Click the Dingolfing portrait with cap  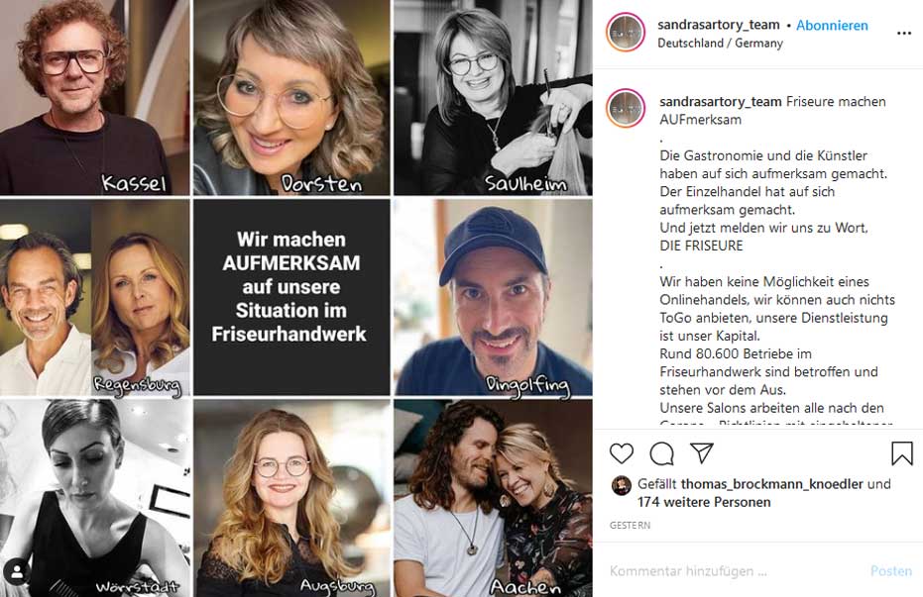(493, 297)
